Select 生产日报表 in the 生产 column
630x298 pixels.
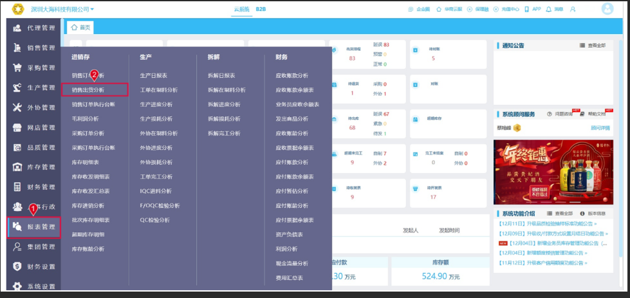coord(154,75)
